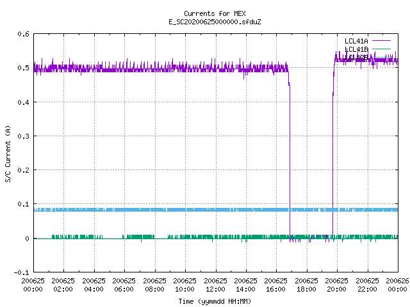Screen dimensions: 410x307
Task: Click the 0.6 y-axis tick label
Action: click(23, 34)
